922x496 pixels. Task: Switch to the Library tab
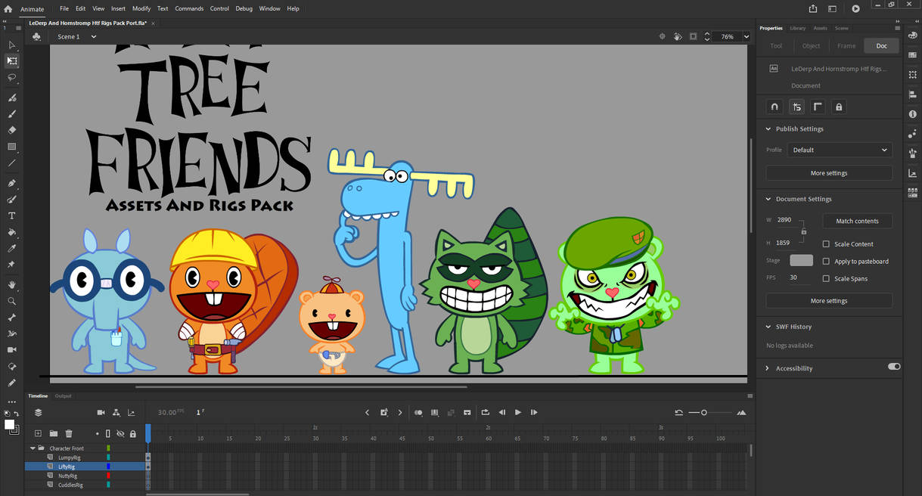point(797,28)
